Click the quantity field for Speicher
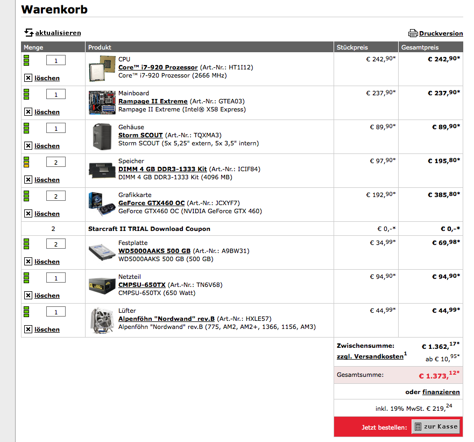The image size is (474, 442). pos(56,162)
